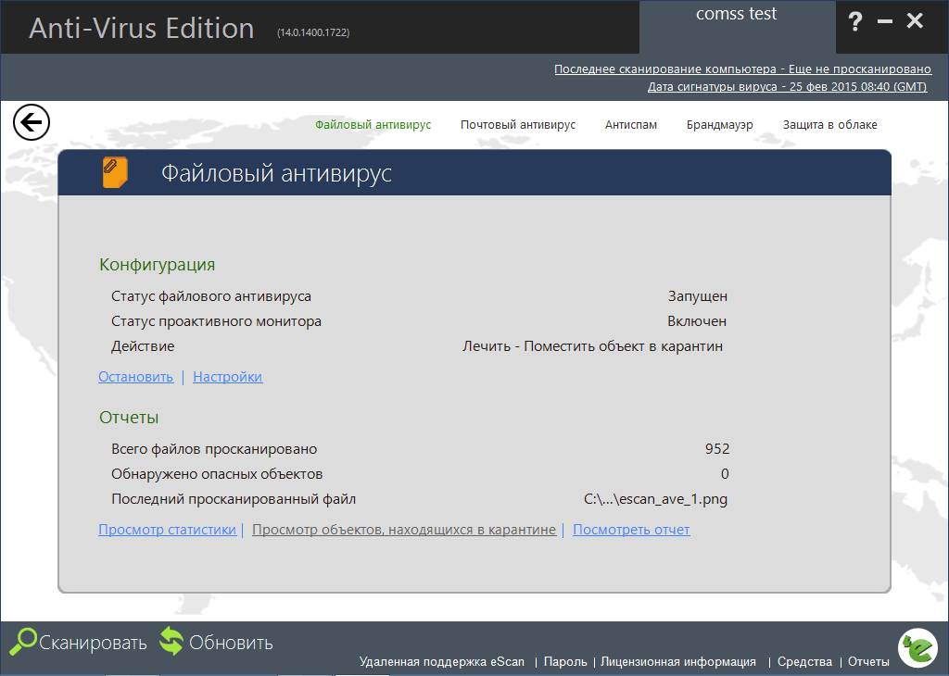Screen dimensions: 949x676
Task: Open the Антиспам section
Action: [x=630, y=123]
